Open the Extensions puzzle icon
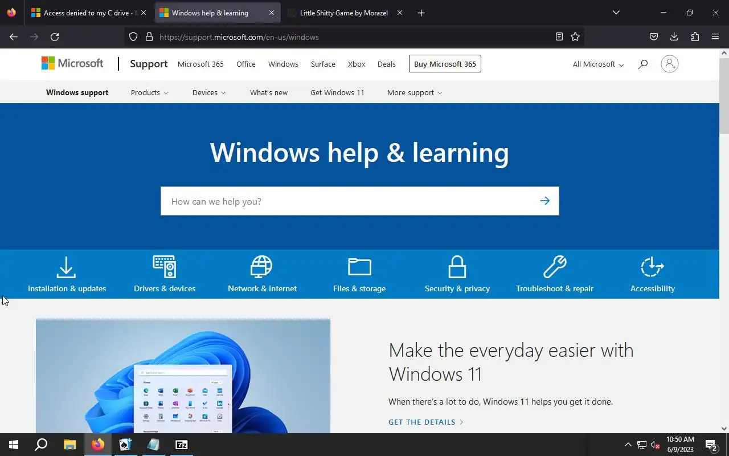This screenshot has width=729, height=456. pos(695,36)
